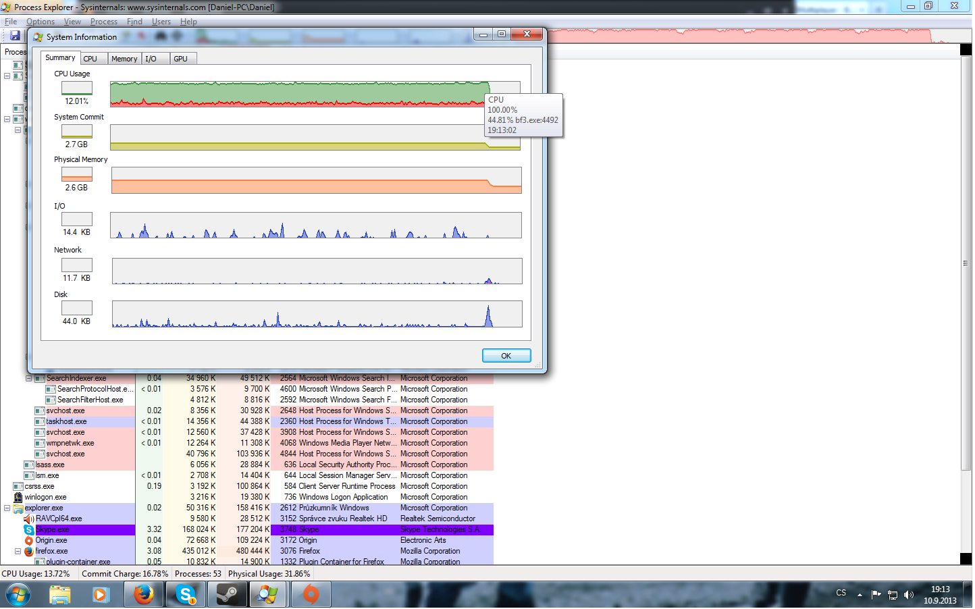Viewport: 975px width, 609px height.
Task: Show hidden system tray icons
Action: point(861,595)
